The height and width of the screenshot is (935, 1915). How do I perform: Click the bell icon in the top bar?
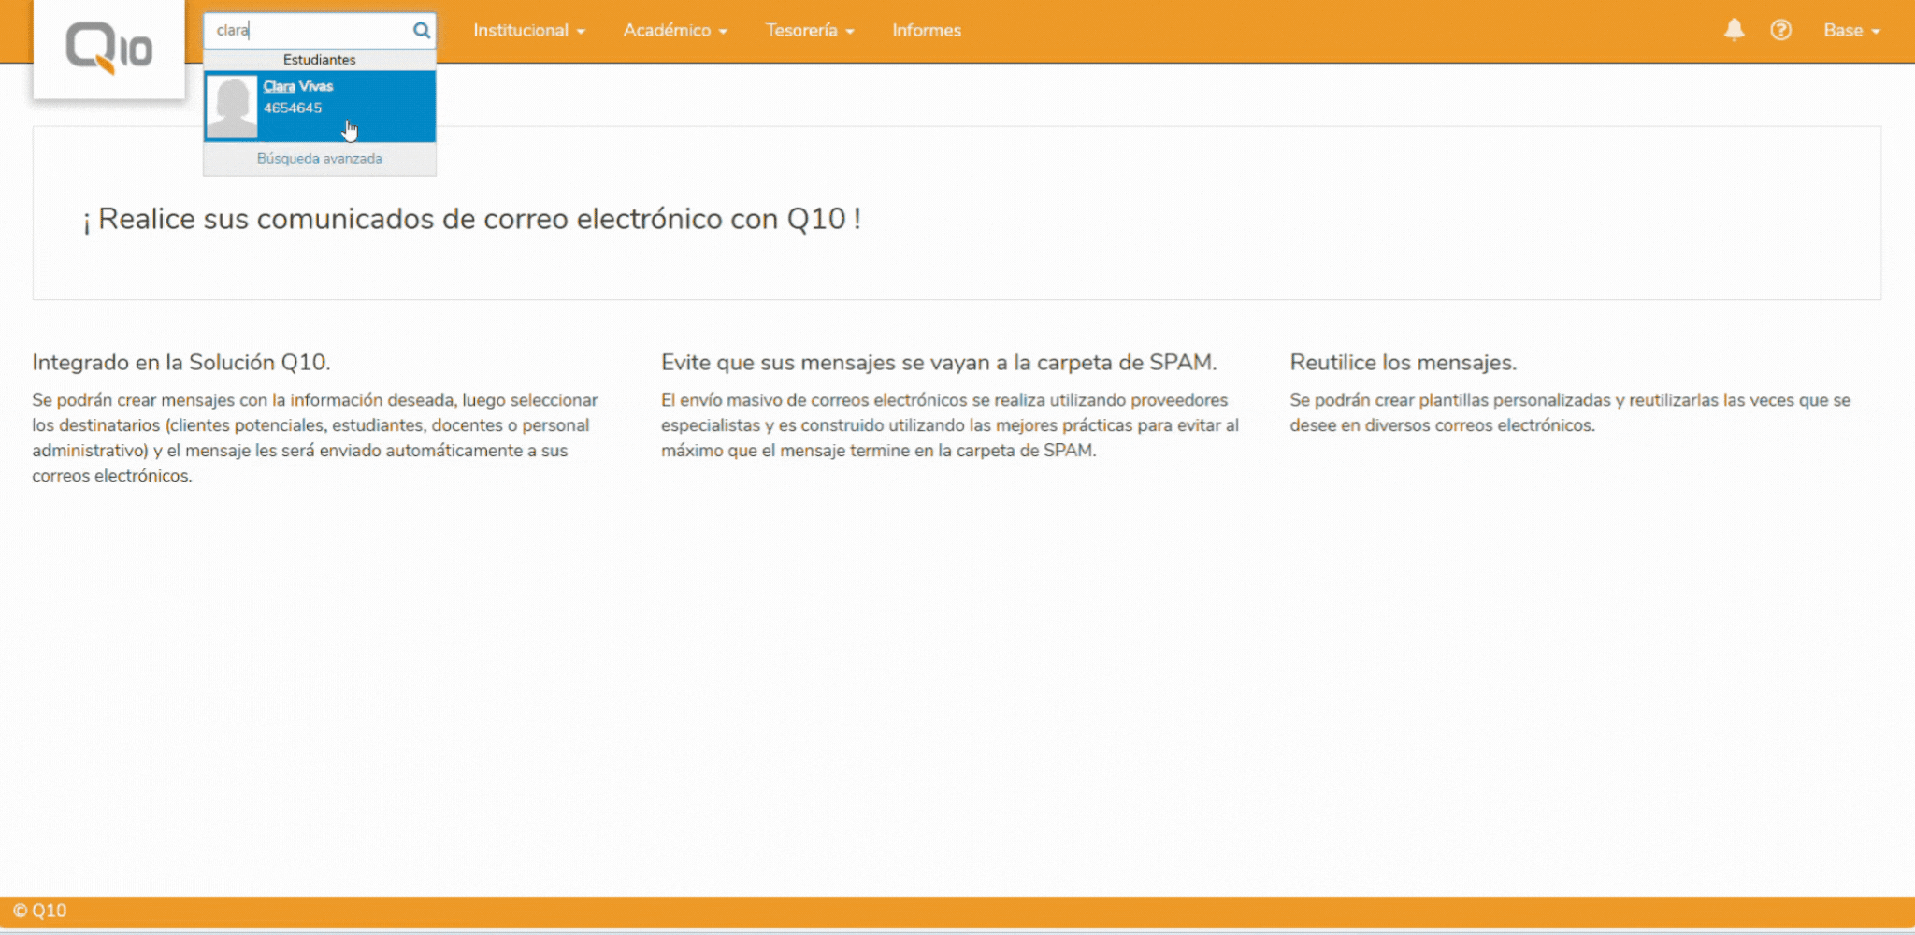pos(1734,30)
